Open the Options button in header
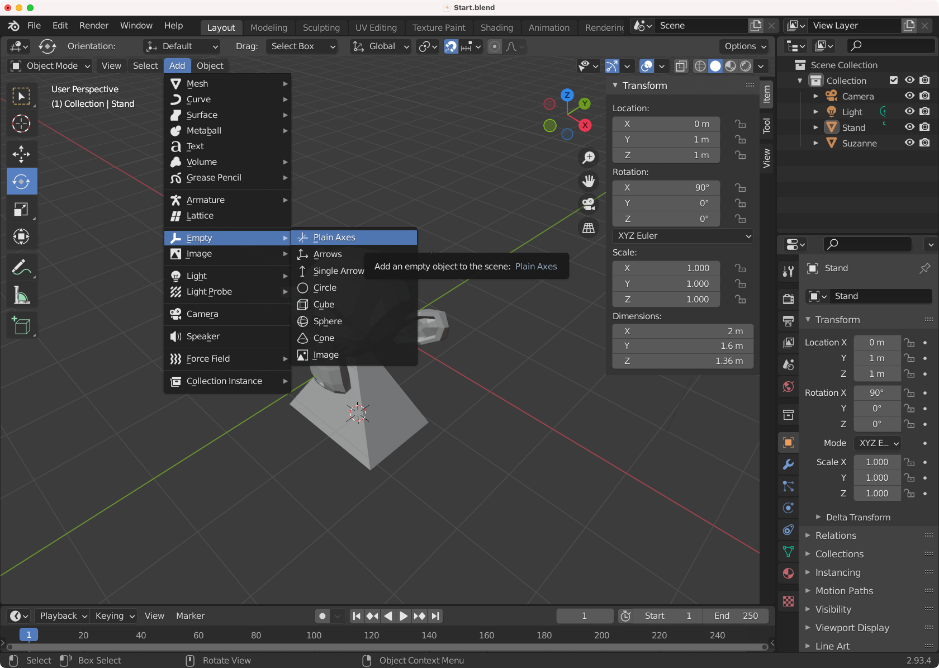The image size is (939, 668). point(745,46)
